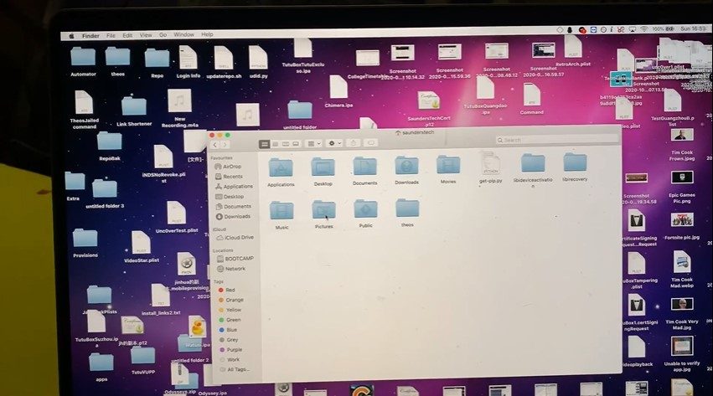
Task: Select Network in Finder sidebar
Action: (x=231, y=269)
